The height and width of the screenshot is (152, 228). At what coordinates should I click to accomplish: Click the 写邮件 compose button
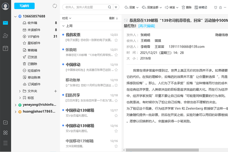click(x=24, y=6)
